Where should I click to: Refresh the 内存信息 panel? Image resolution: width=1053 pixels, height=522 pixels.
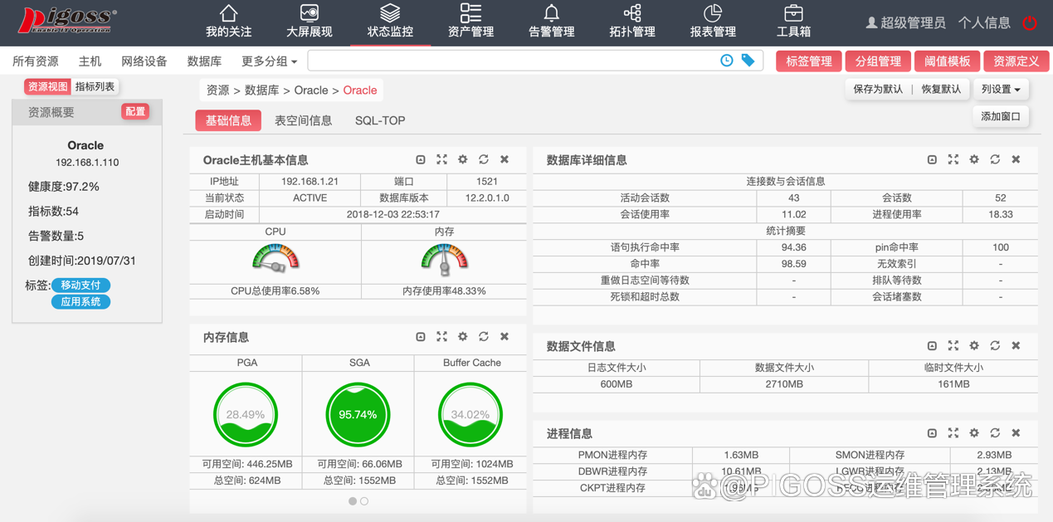(483, 337)
